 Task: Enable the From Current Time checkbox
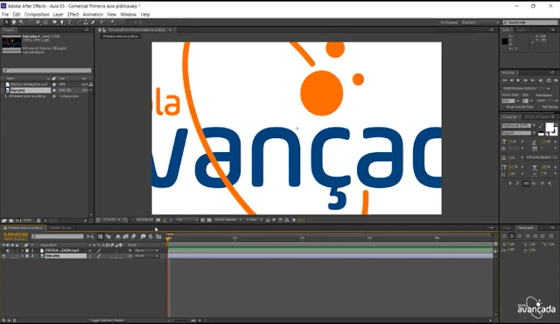(x=504, y=107)
